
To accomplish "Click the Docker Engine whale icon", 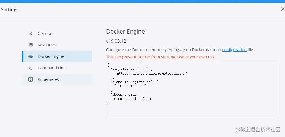I will (x=31, y=56).
